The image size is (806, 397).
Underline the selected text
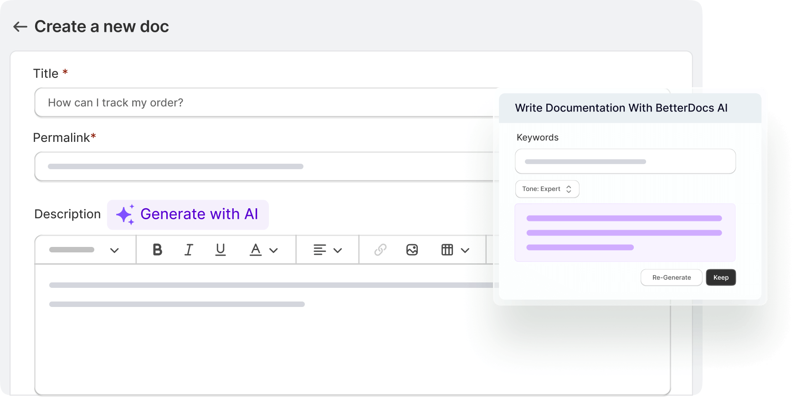[x=221, y=250]
